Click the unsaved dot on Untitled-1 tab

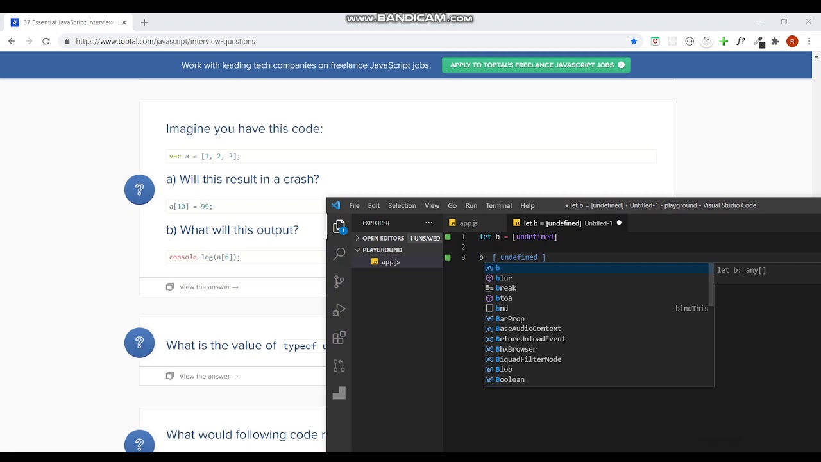point(619,223)
